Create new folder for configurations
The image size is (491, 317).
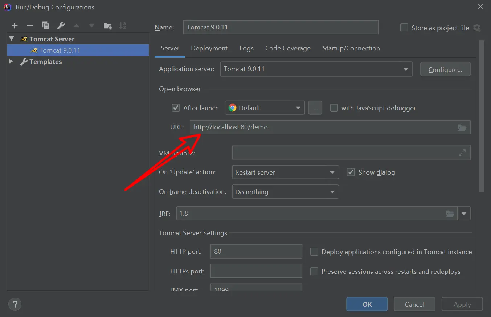pos(107,25)
